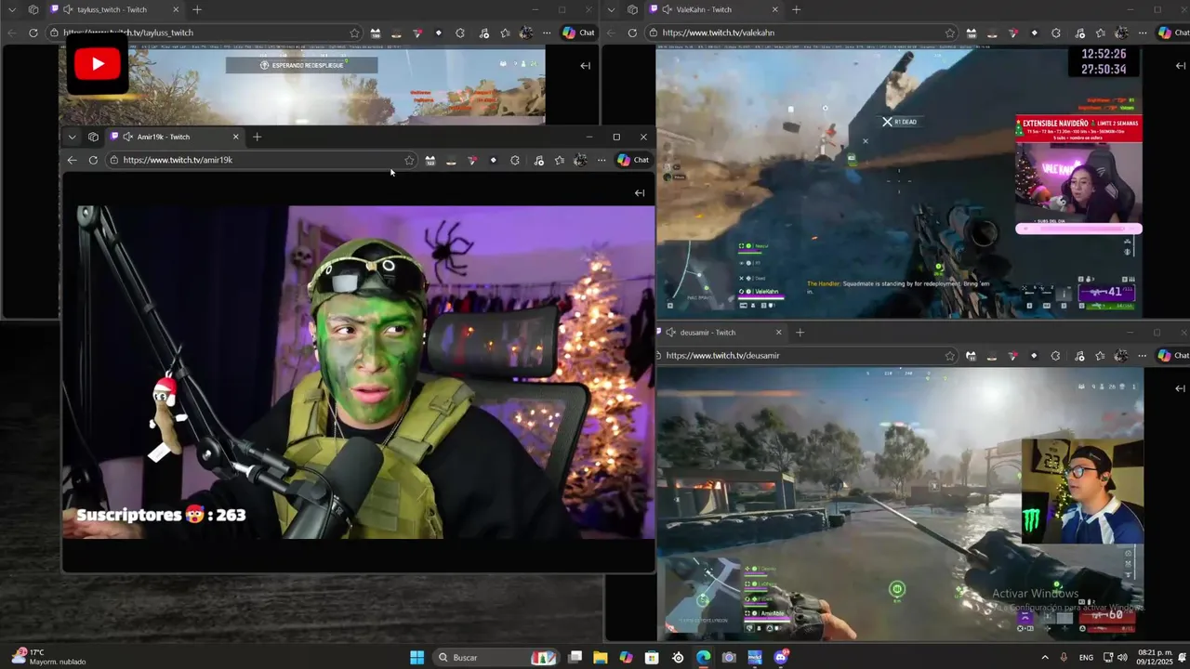Viewport: 1190px width, 669px height.
Task: Collapse chat arrow on Amir19k stream page
Action: tap(640, 193)
